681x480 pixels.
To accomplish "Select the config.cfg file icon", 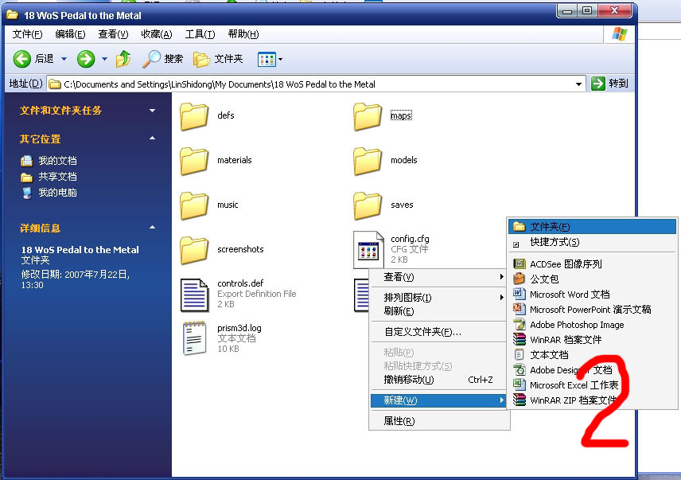I will click(x=368, y=250).
